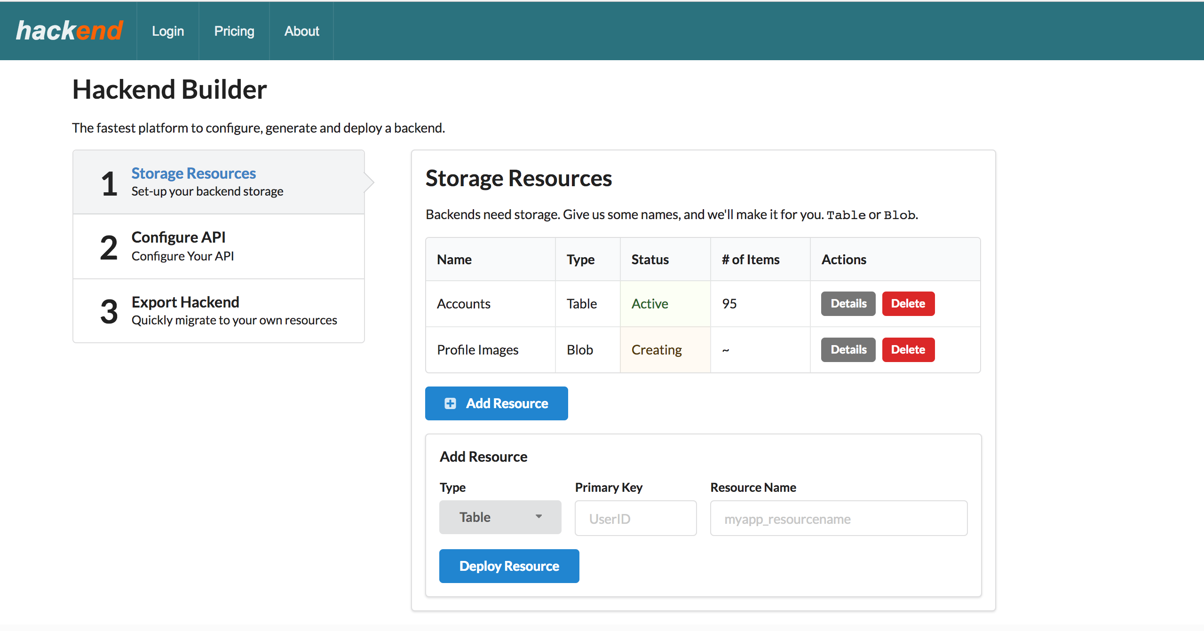Click the plus icon on Add Resource
Viewport: 1204px width, 631px height.
point(450,403)
